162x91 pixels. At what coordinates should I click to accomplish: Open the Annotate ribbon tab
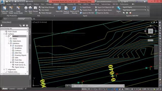[22, 4]
